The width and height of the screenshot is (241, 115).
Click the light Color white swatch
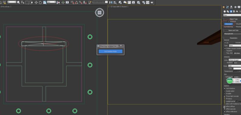[237, 69]
